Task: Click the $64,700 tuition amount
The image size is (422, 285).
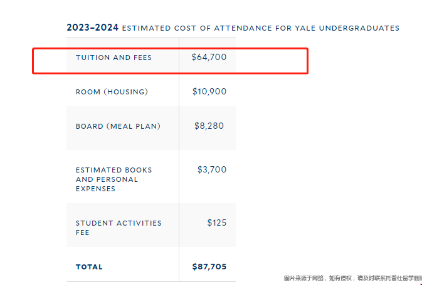Action: click(209, 57)
